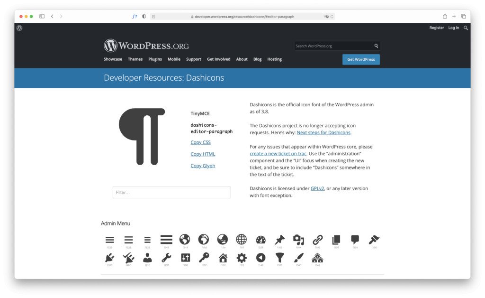The height and width of the screenshot is (298, 485).
Task: Click the admin-users person icon
Action: pos(147,258)
